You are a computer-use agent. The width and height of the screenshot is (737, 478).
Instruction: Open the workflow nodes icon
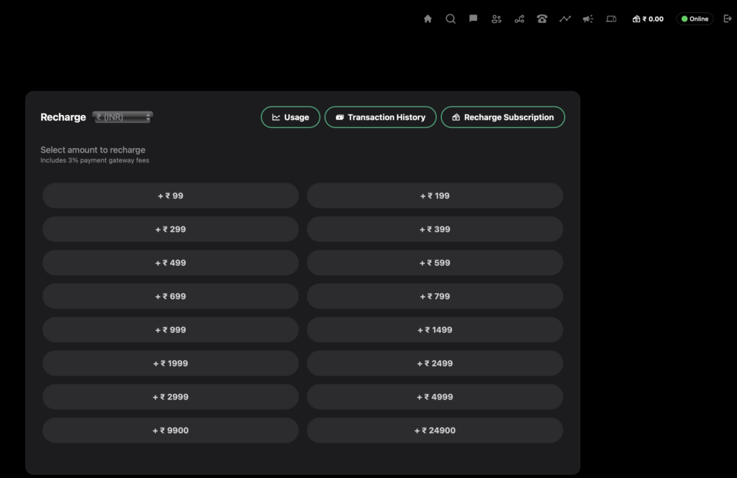pos(519,19)
